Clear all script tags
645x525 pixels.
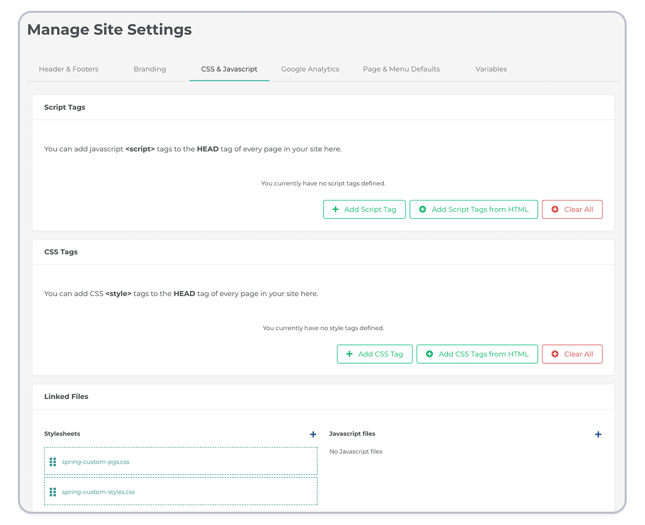(572, 209)
